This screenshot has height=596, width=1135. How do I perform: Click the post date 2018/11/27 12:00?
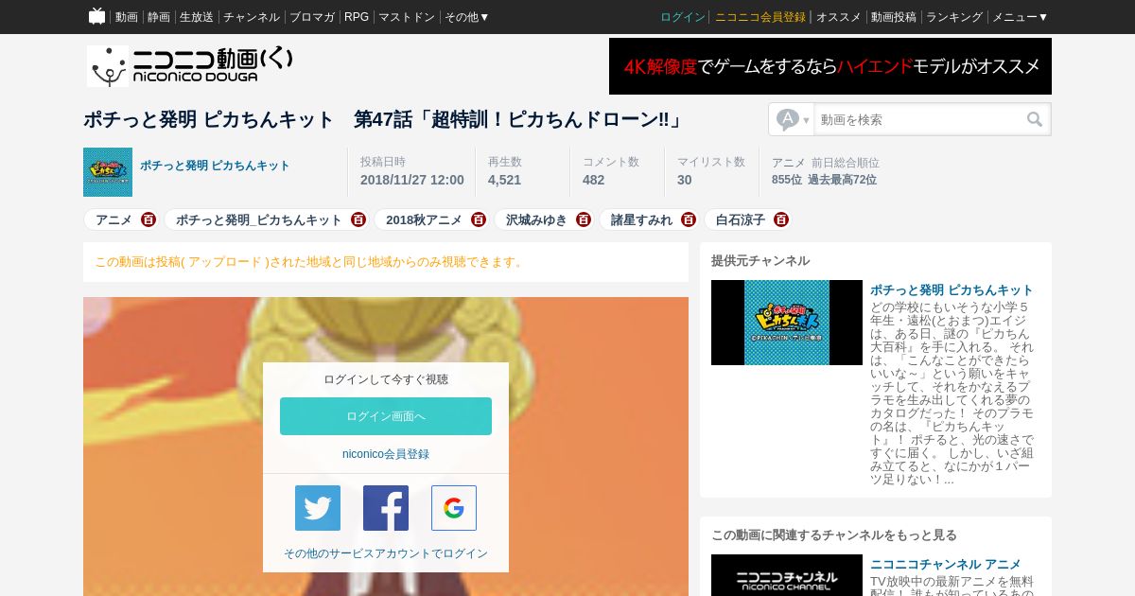412,180
